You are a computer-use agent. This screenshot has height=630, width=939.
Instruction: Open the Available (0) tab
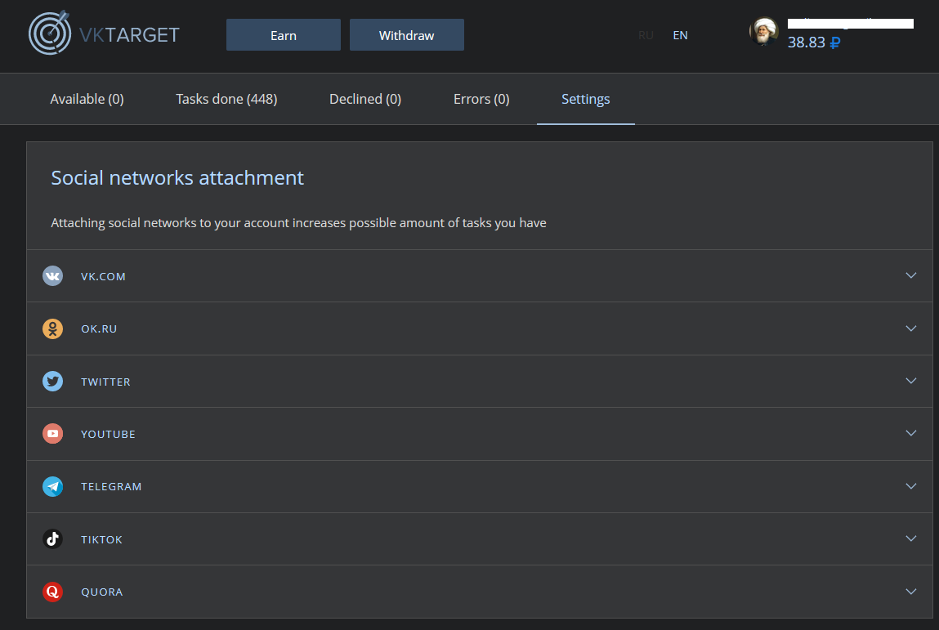87,99
